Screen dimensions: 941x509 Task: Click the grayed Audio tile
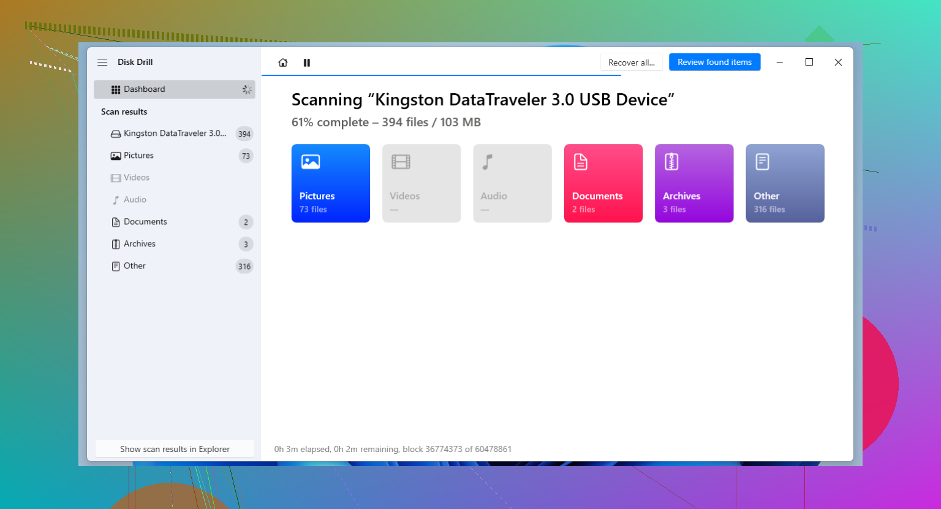coord(512,183)
